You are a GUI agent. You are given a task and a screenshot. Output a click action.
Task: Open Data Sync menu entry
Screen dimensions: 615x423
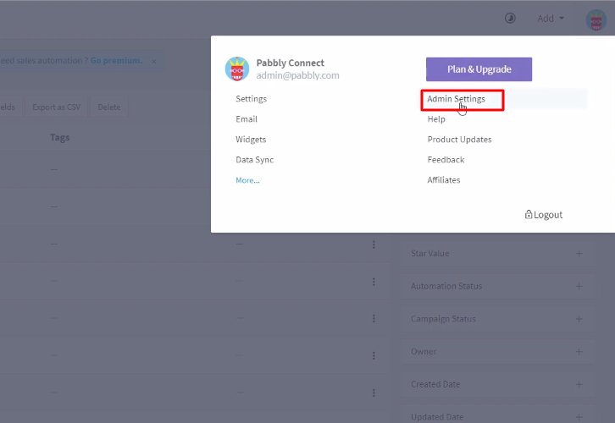(x=254, y=160)
